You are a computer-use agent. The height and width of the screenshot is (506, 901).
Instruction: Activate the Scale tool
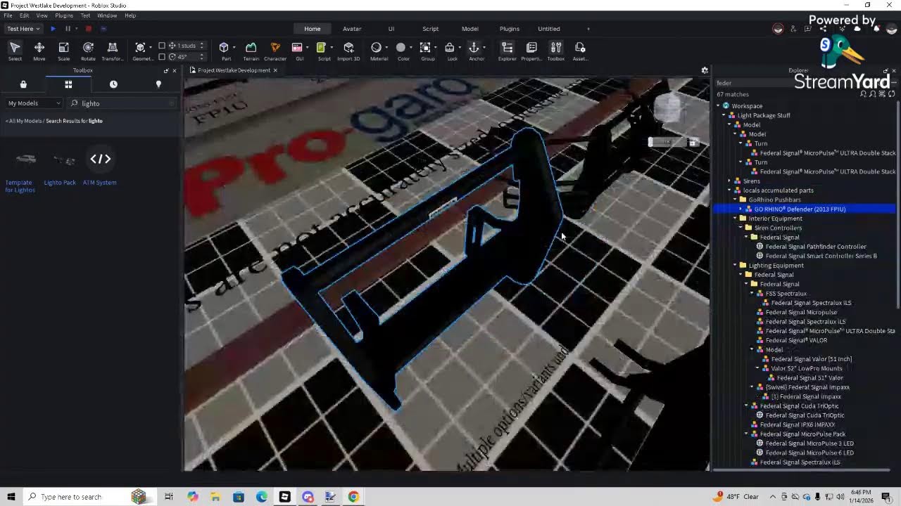(x=63, y=51)
